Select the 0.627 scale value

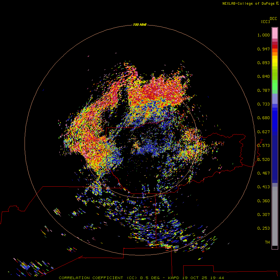coord(264,132)
